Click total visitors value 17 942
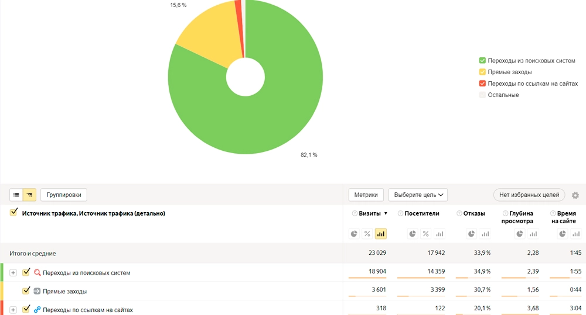 click(436, 252)
